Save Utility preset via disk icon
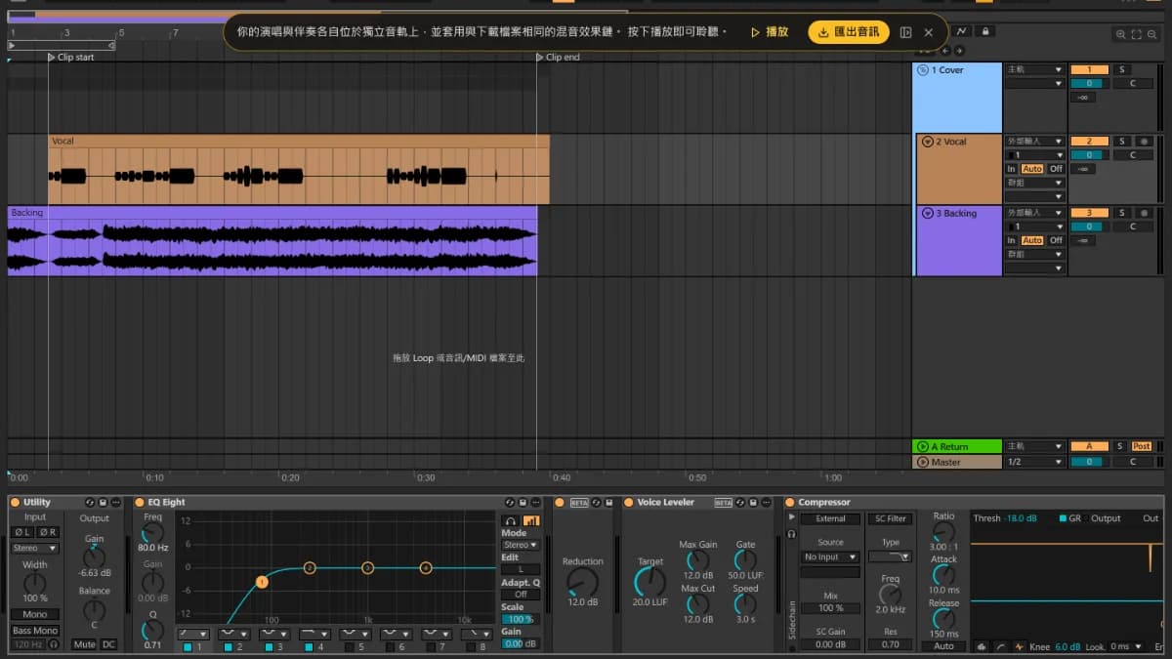This screenshot has height=659, width=1172. (104, 503)
